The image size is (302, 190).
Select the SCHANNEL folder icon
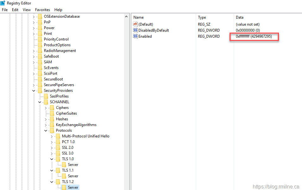pyautogui.click(x=46, y=102)
